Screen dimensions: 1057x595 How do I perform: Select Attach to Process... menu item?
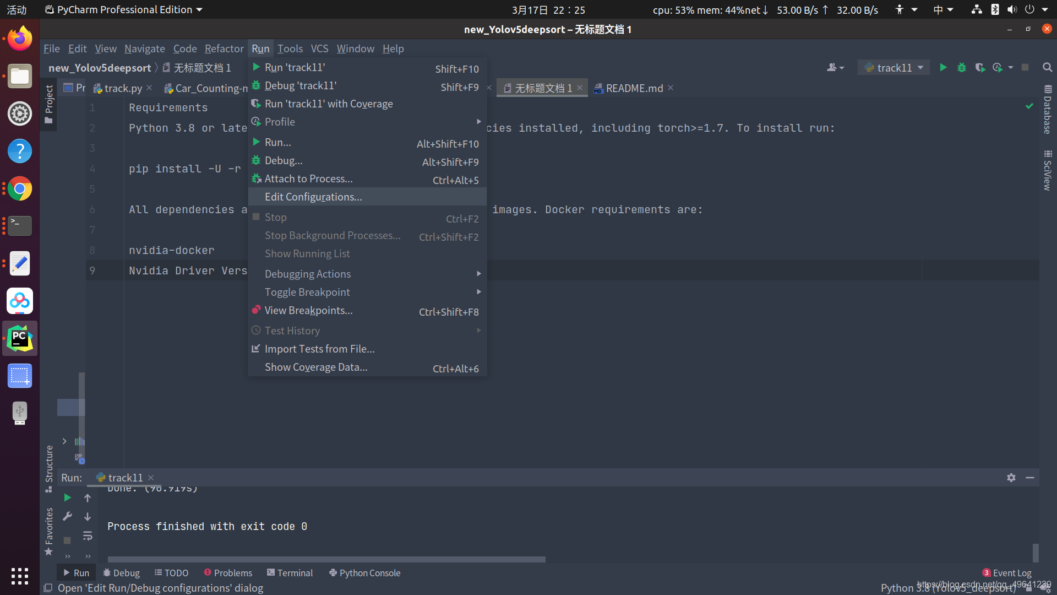click(x=367, y=178)
